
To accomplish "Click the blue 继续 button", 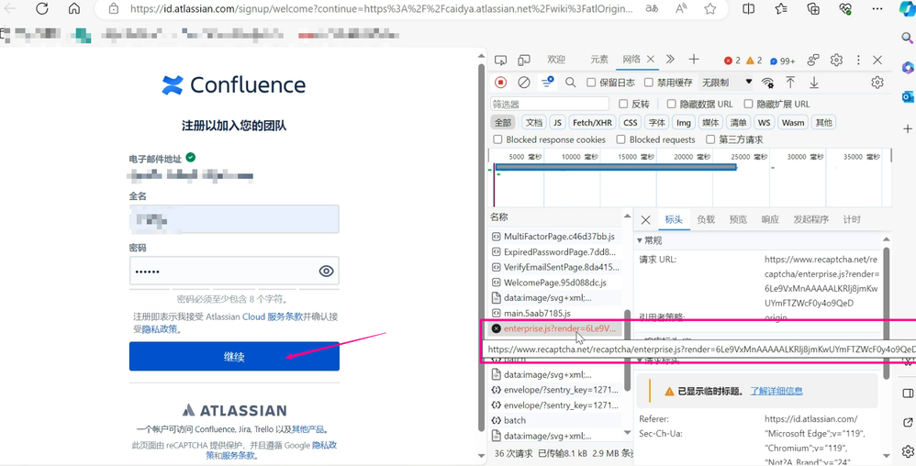I will point(234,356).
